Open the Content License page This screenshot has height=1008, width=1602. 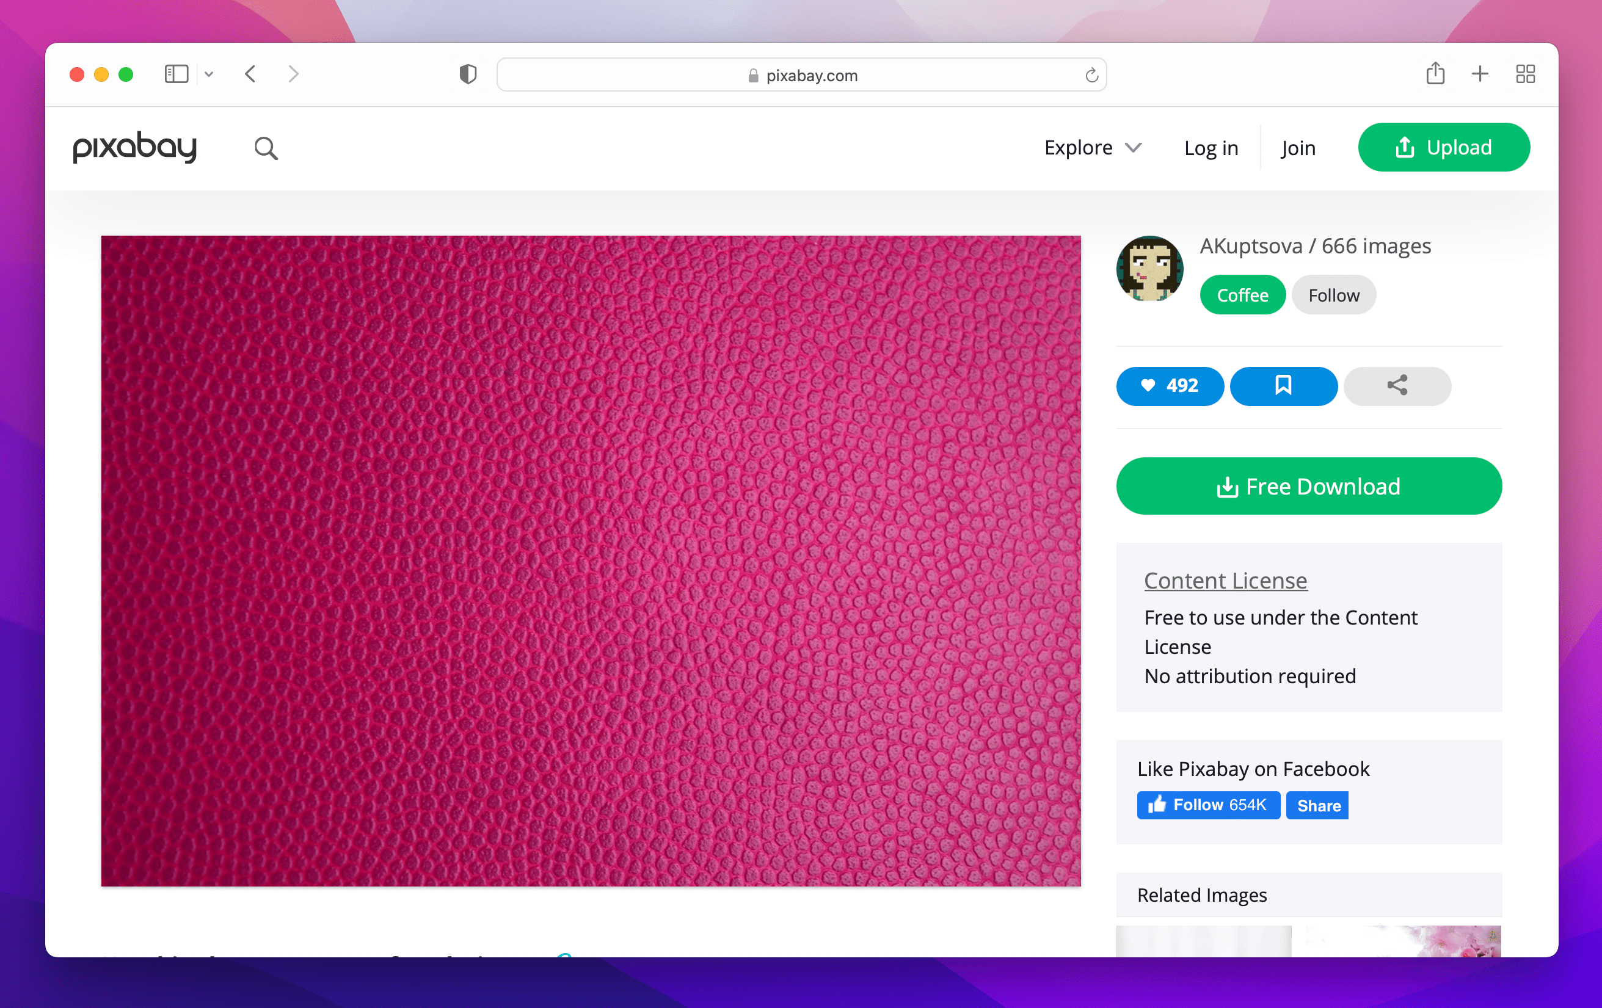pos(1225,580)
